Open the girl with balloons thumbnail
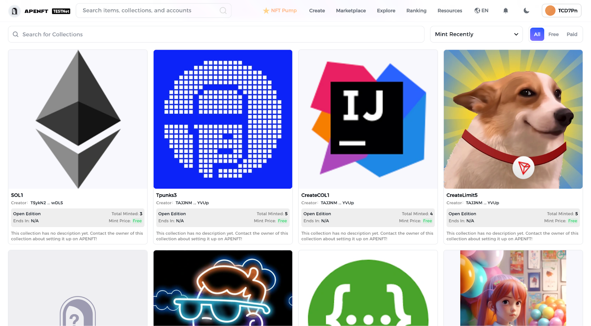The width and height of the screenshot is (591, 326). pyautogui.click(x=513, y=288)
